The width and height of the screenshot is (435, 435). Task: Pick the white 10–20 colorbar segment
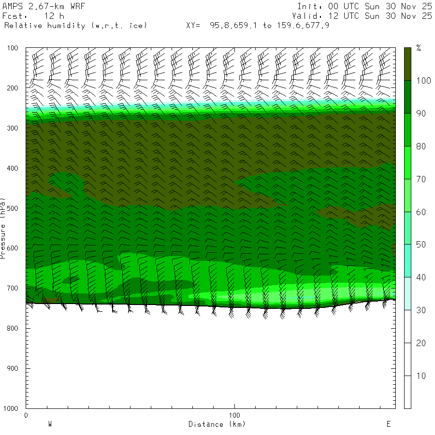click(407, 359)
